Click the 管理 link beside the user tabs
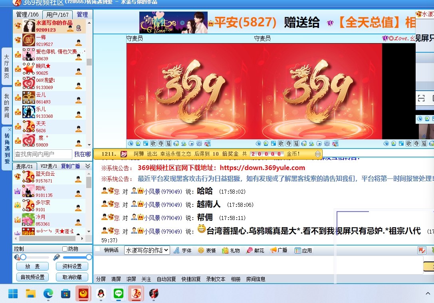 tap(82, 14)
